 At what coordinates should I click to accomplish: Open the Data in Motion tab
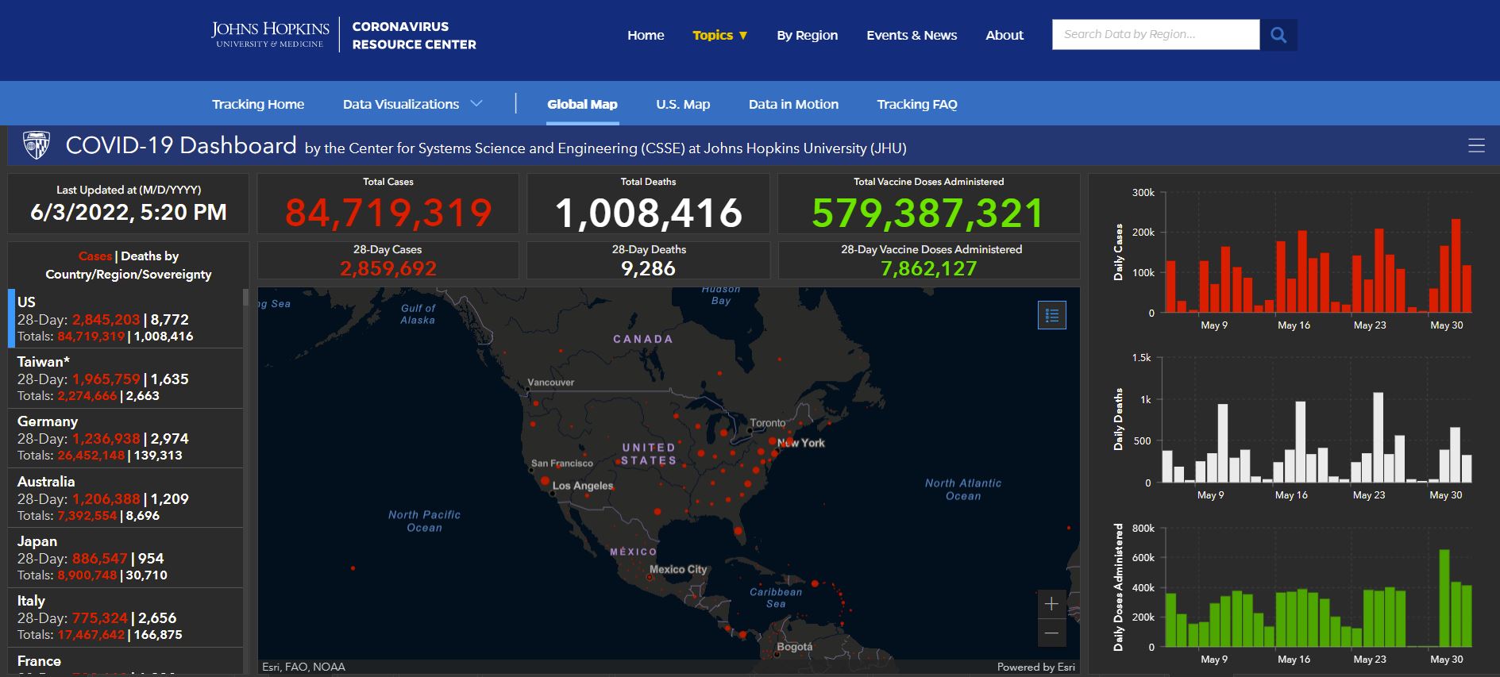point(793,104)
